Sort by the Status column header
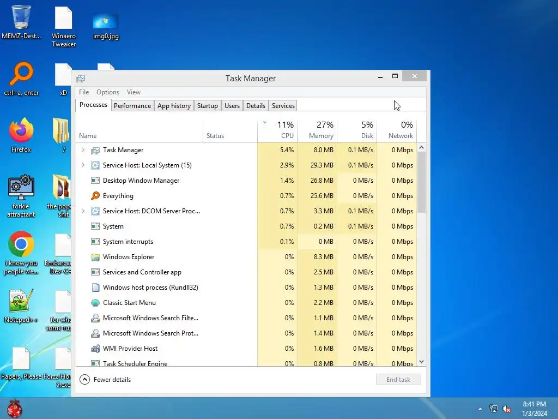The width and height of the screenshot is (558, 419). pos(231,130)
